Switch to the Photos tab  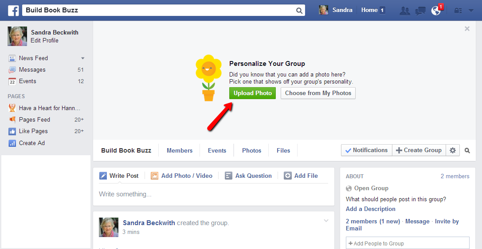click(251, 150)
